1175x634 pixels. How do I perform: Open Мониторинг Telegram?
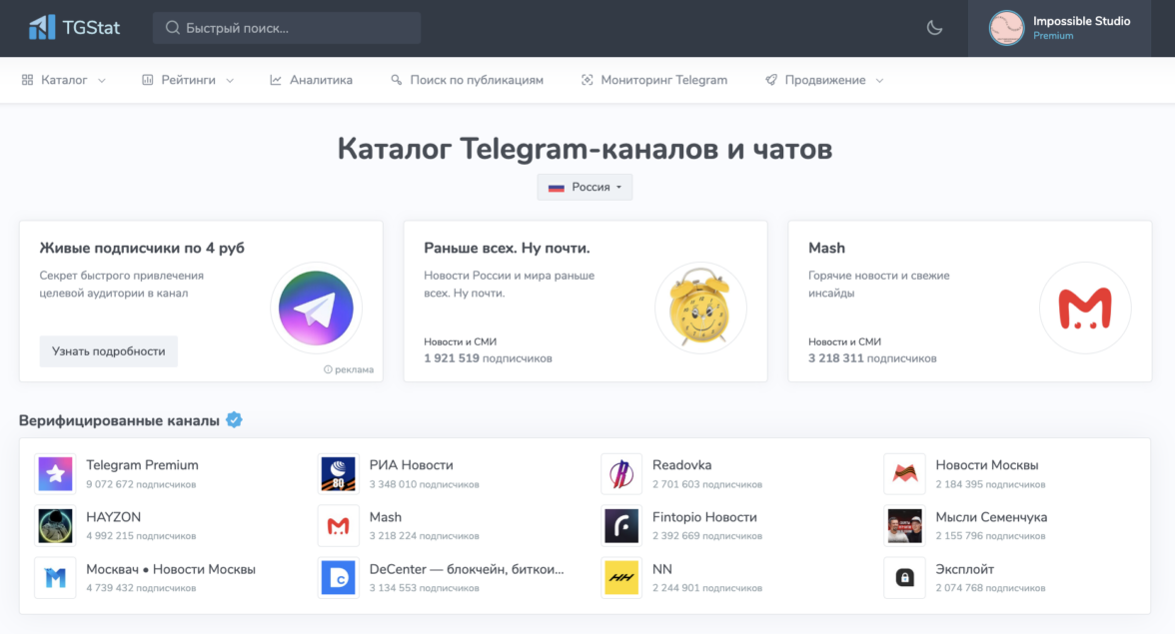coord(654,80)
